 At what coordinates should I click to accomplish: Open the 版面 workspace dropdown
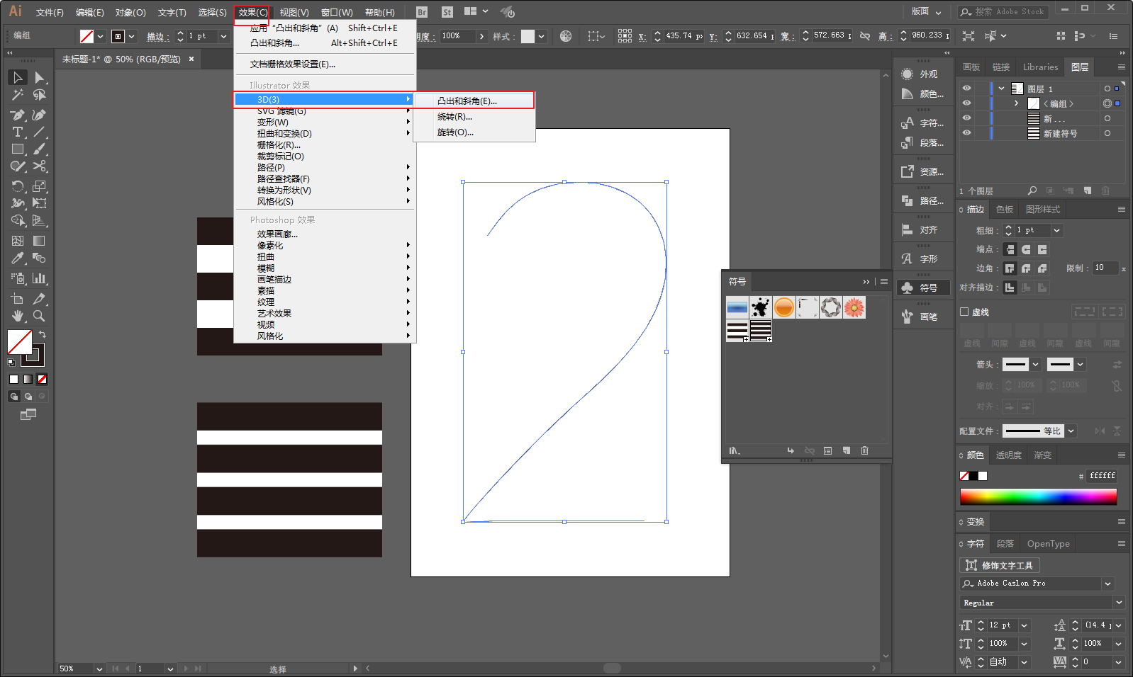[x=927, y=12]
